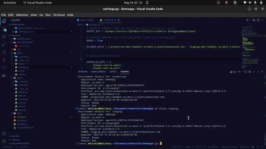
Task: Click the date and time clock
Action: [x=133, y=2]
